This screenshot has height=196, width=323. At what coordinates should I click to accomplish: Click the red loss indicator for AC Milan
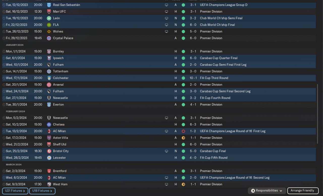[183, 131]
